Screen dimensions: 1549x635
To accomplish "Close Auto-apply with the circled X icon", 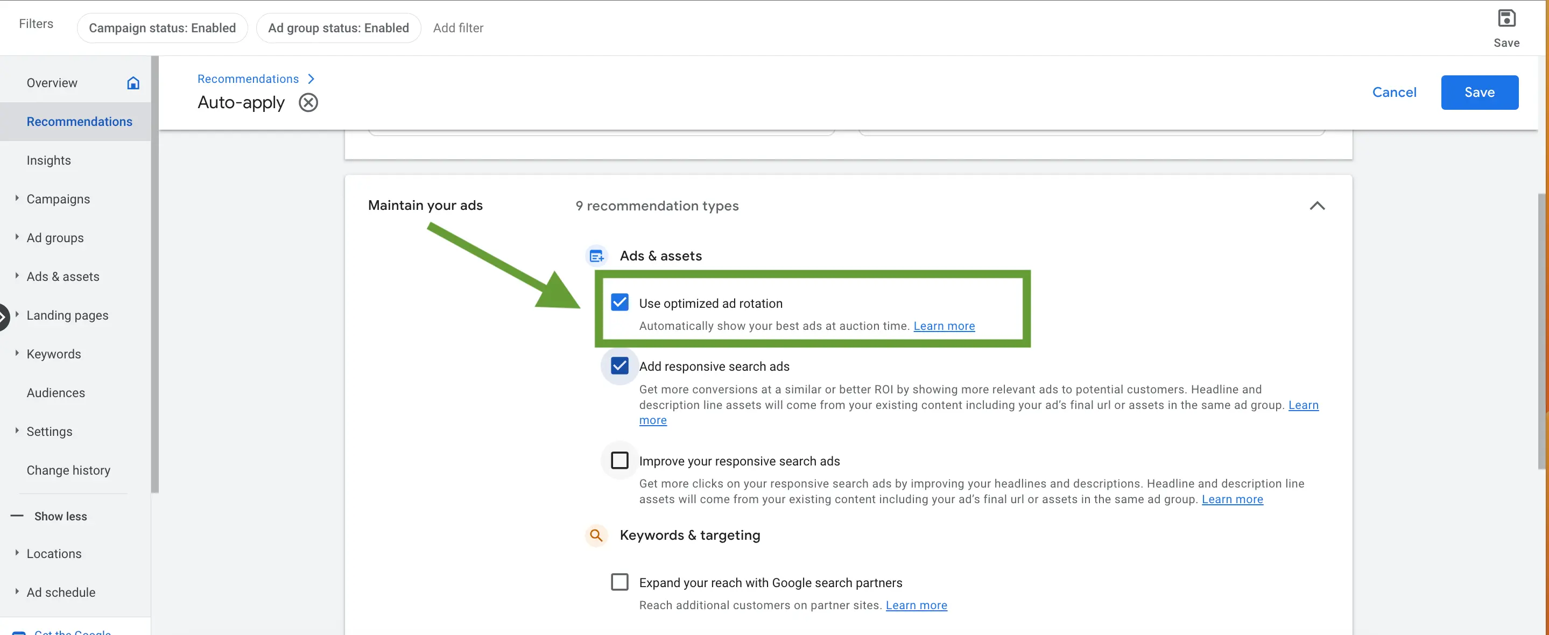I will coord(308,103).
